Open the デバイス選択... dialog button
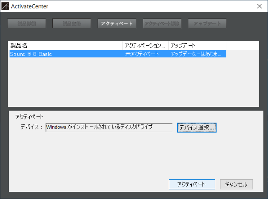This screenshot has height=199, width=268. [197, 127]
